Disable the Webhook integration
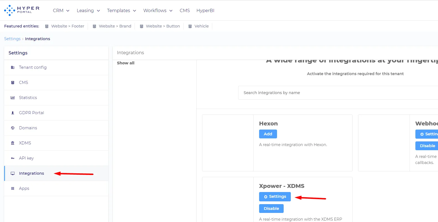Screen dimensions: 438x222 click(x=427, y=146)
